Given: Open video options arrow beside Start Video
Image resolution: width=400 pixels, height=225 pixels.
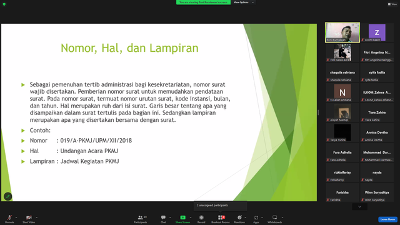Looking at the screenshot, I should click(36, 217).
